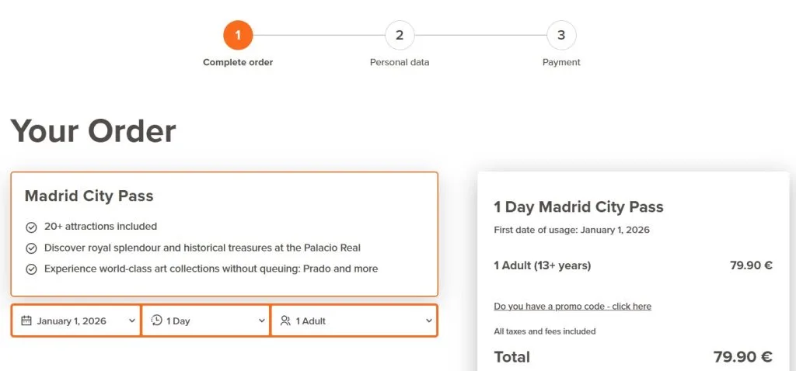The width and height of the screenshot is (796, 371).
Task: Click the promo code link
Action: [572, 307]
